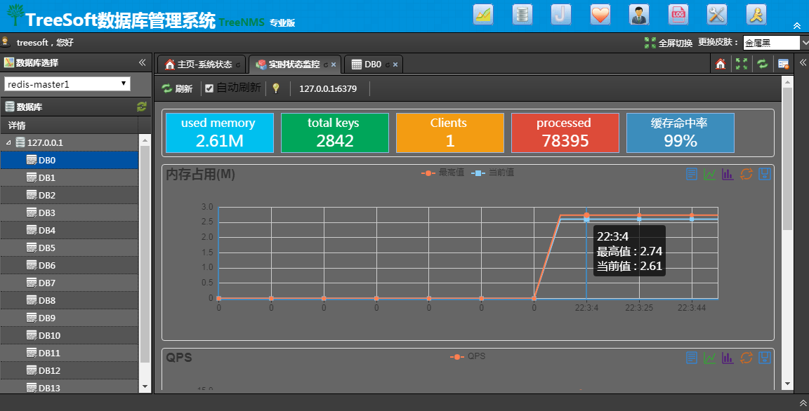Click the heart icon in the header
The width and height of the screenshot is (809, 411).
point(600,15)
